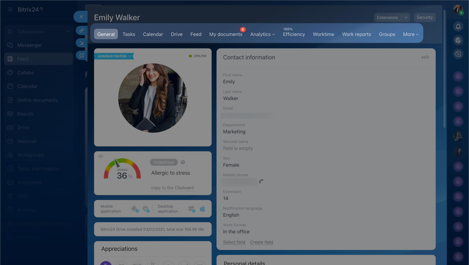Click the hamburger menu icon beside Bitrix24
This screenshot has width=469, height=265.
click(x=10, y=10)
